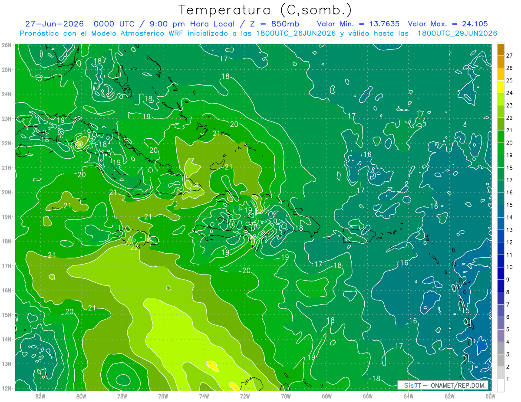Click the 27 degree orange legend swatch

tap(501, 49)
